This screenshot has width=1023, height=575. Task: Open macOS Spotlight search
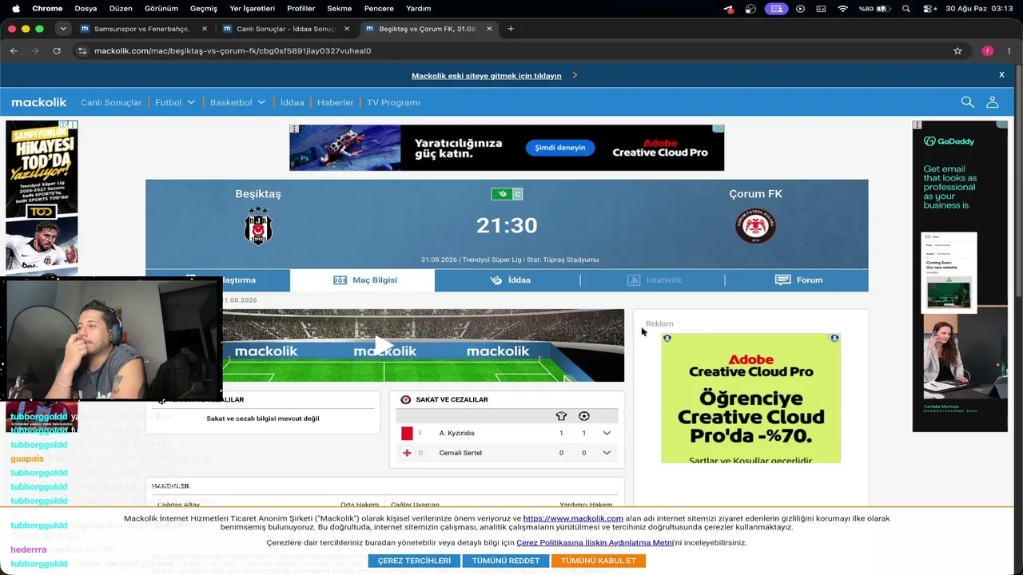pyautogui.click(x=906, y=9)
